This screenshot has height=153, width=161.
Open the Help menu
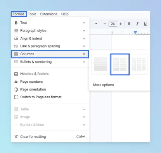click(x=65, y=14)
